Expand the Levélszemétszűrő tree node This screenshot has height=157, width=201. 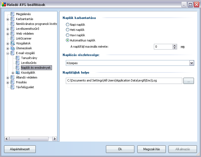tap(8, 29)
